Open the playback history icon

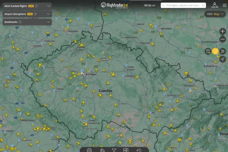[x=139, y=150]
